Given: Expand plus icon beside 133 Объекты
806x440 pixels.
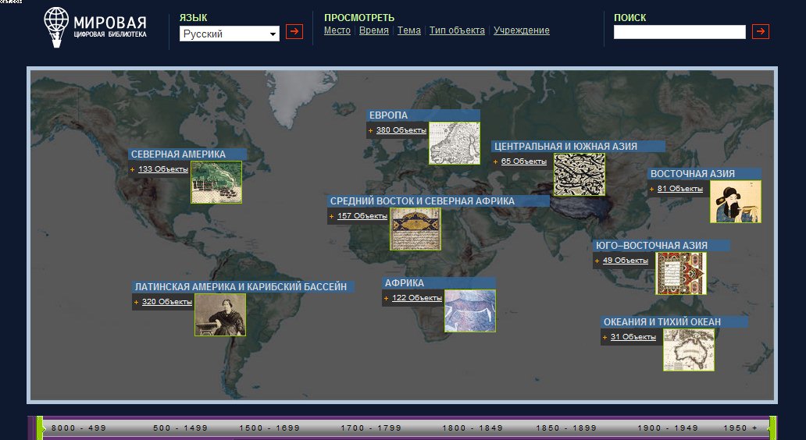Looking at the screenshot, I should pyautogui.click(x=132, y=170).
